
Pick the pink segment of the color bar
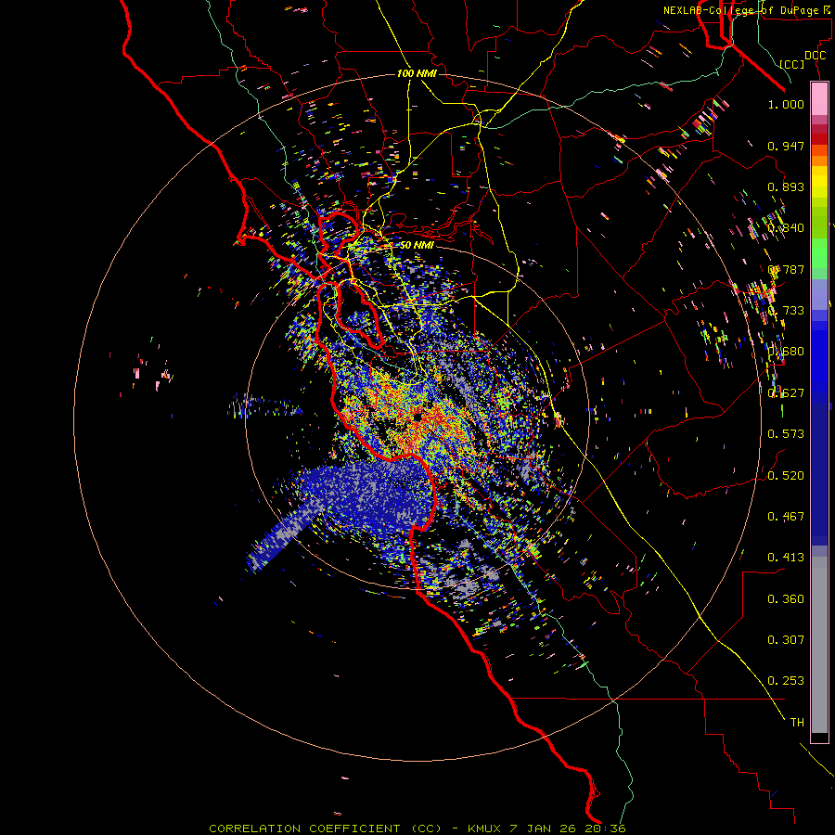[x=819, y=99]
